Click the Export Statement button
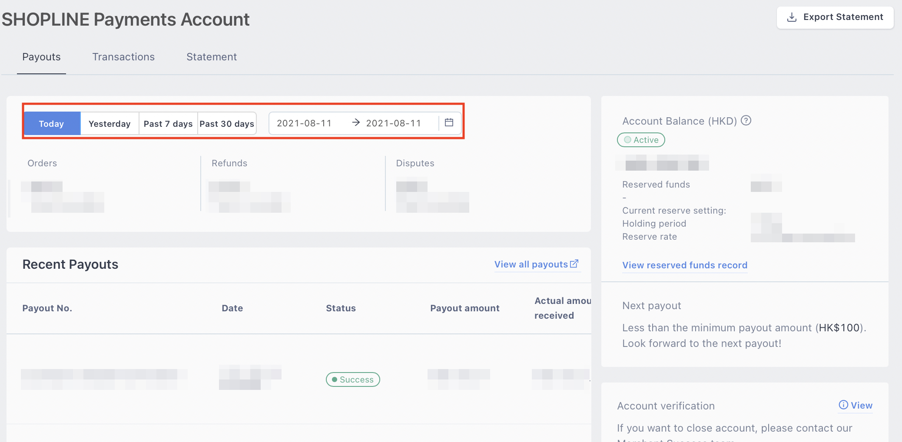902x442 pixels. pyautogui.click(x=835, y=17)
